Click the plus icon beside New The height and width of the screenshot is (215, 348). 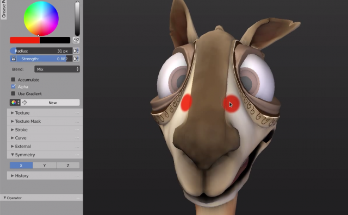(x=24, y=103)
